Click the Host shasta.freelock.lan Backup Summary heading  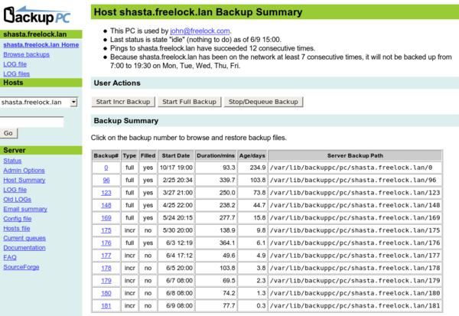coord(198,12)
